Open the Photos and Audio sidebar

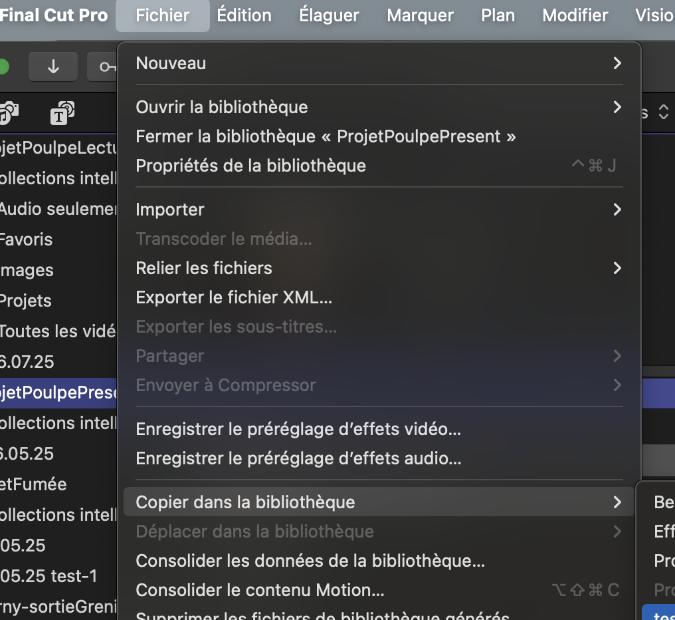tap(9, 113)
